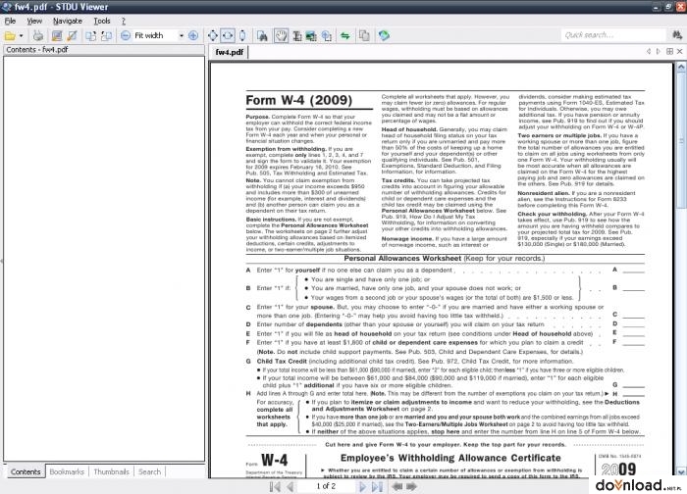Select the image selection tool icon
The image size is (687, 494).
coord(311,36)
